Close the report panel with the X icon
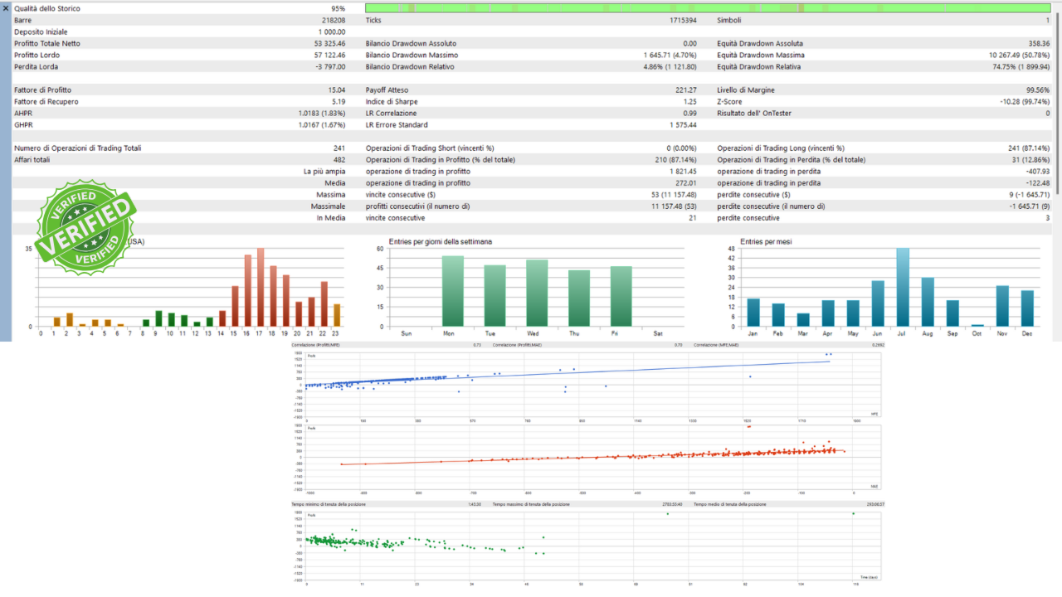1062x597 pixels. [x=6, y=8]
